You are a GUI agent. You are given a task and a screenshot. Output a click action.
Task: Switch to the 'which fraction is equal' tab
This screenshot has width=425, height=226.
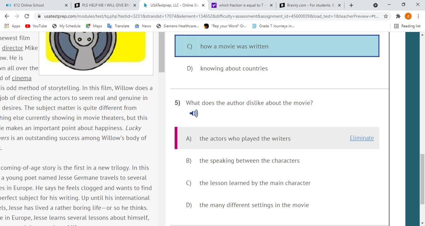click(242, 5)
